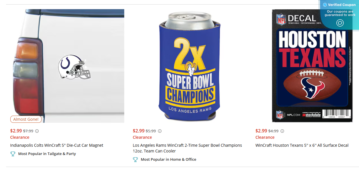The width and height of the screenshot is (359, 169).
Task: Open the Los Angeles Rams Team Can Cooler listing
Action: [x=187, y=148]
